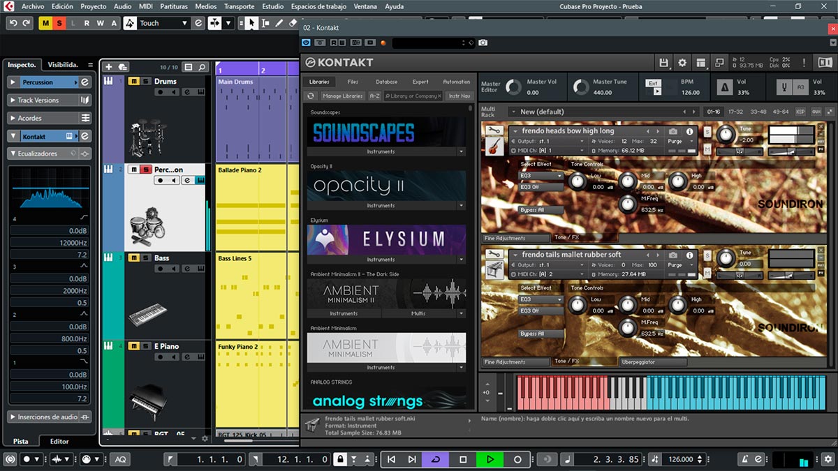838x471 pixels.
Task: Open Kontakt options gear icon
Action: click(682, 63)
